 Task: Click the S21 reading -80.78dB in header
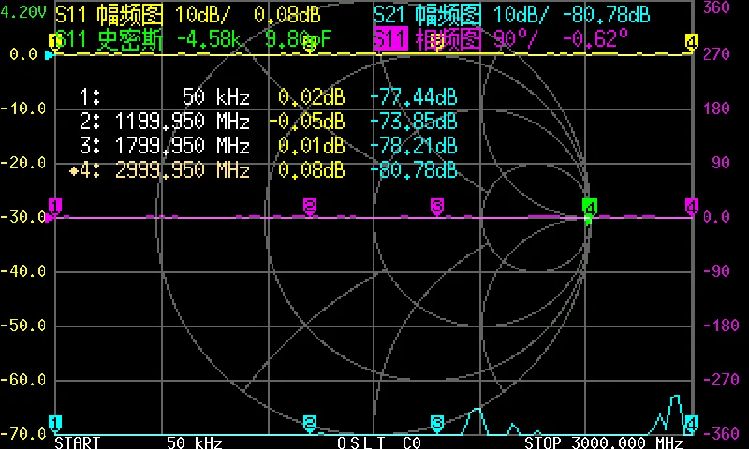606,15
